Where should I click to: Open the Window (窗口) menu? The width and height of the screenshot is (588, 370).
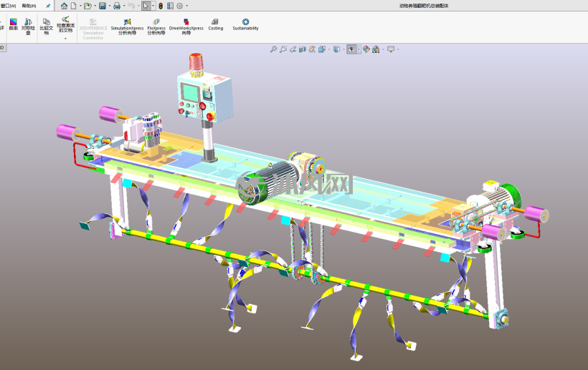[x=9, y=6]
